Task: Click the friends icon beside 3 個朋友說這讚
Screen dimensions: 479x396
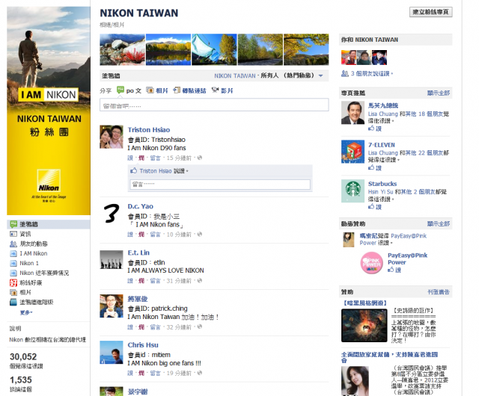Action: tap(344, 73)
